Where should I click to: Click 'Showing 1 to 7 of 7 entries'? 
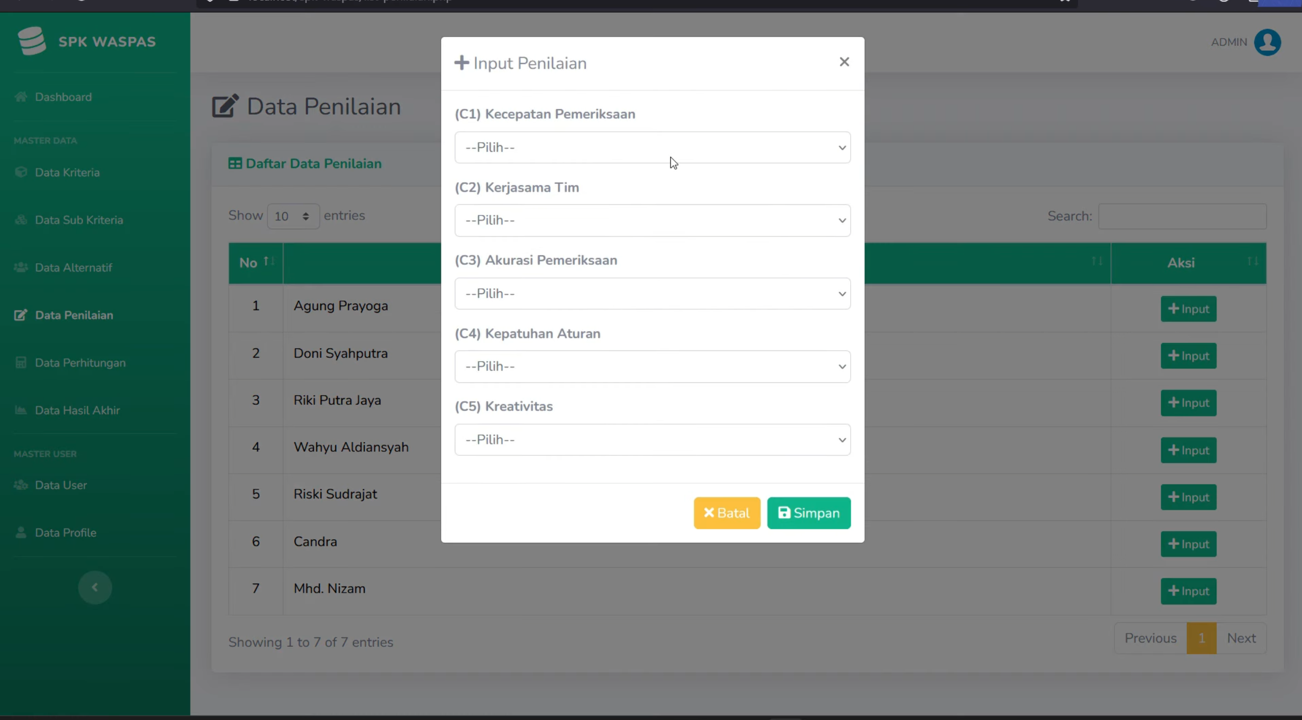311,642
